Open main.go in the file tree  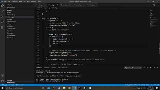coord(11,38)
